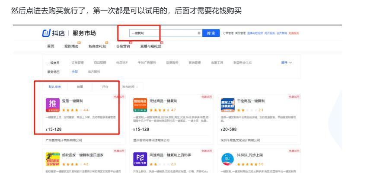Open the 新商家礼包 tab
The image size is (383, 173).
(x=97, y=46)
